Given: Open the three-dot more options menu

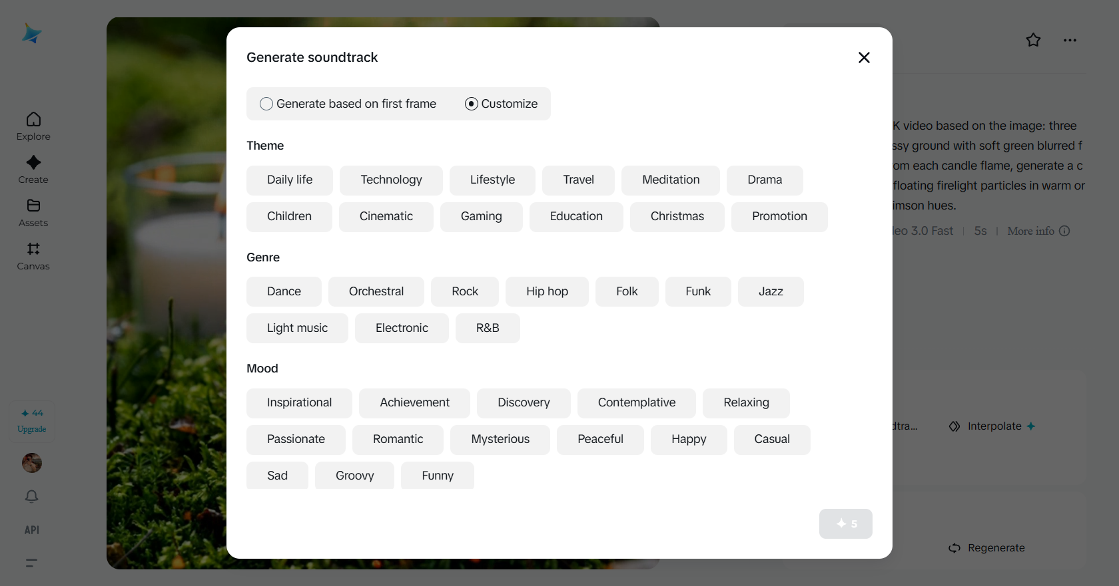Looking at the screenshot, I should 1070,41.
